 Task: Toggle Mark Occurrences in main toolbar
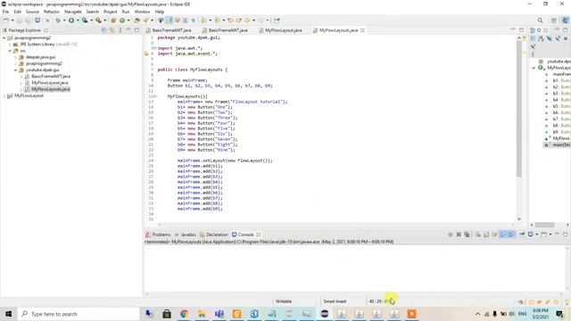click(170, 21)
